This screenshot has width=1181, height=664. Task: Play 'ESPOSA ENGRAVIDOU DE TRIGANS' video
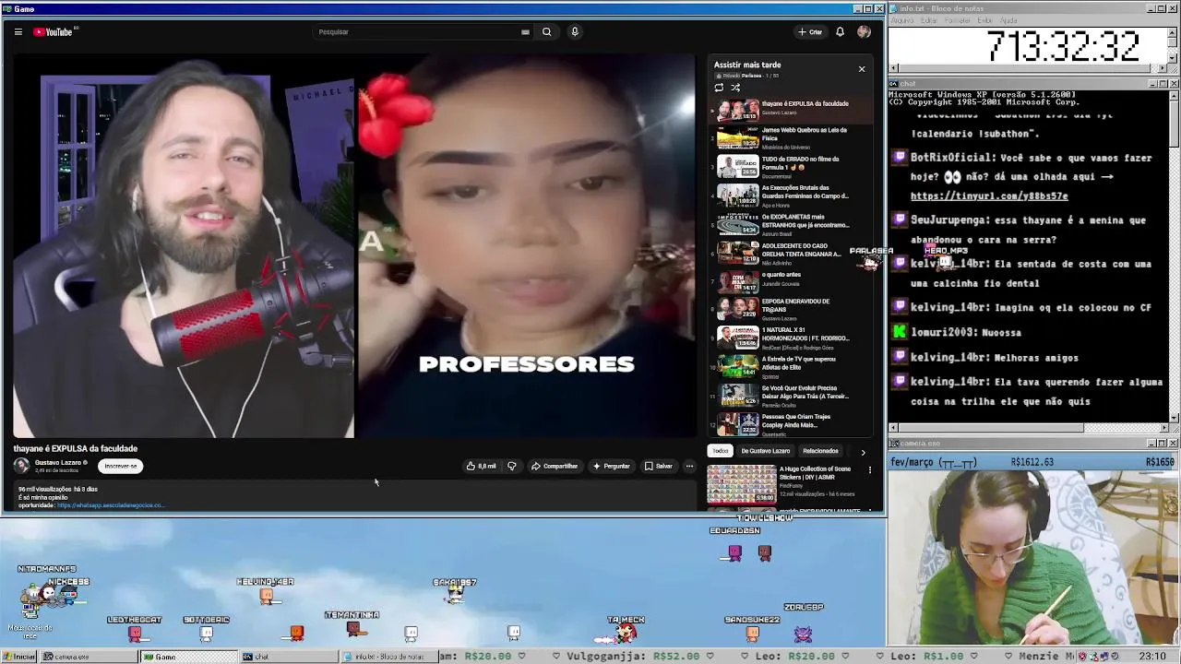[790, 308]
